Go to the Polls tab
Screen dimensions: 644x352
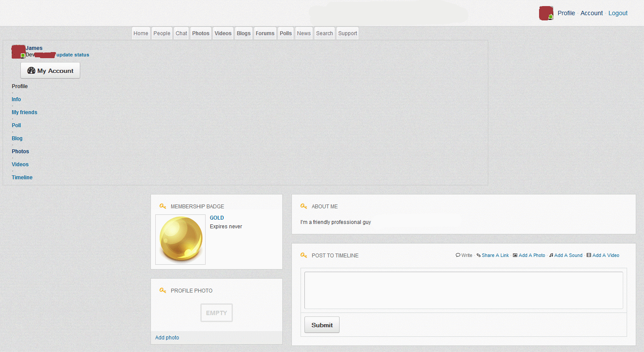(286, 33)
